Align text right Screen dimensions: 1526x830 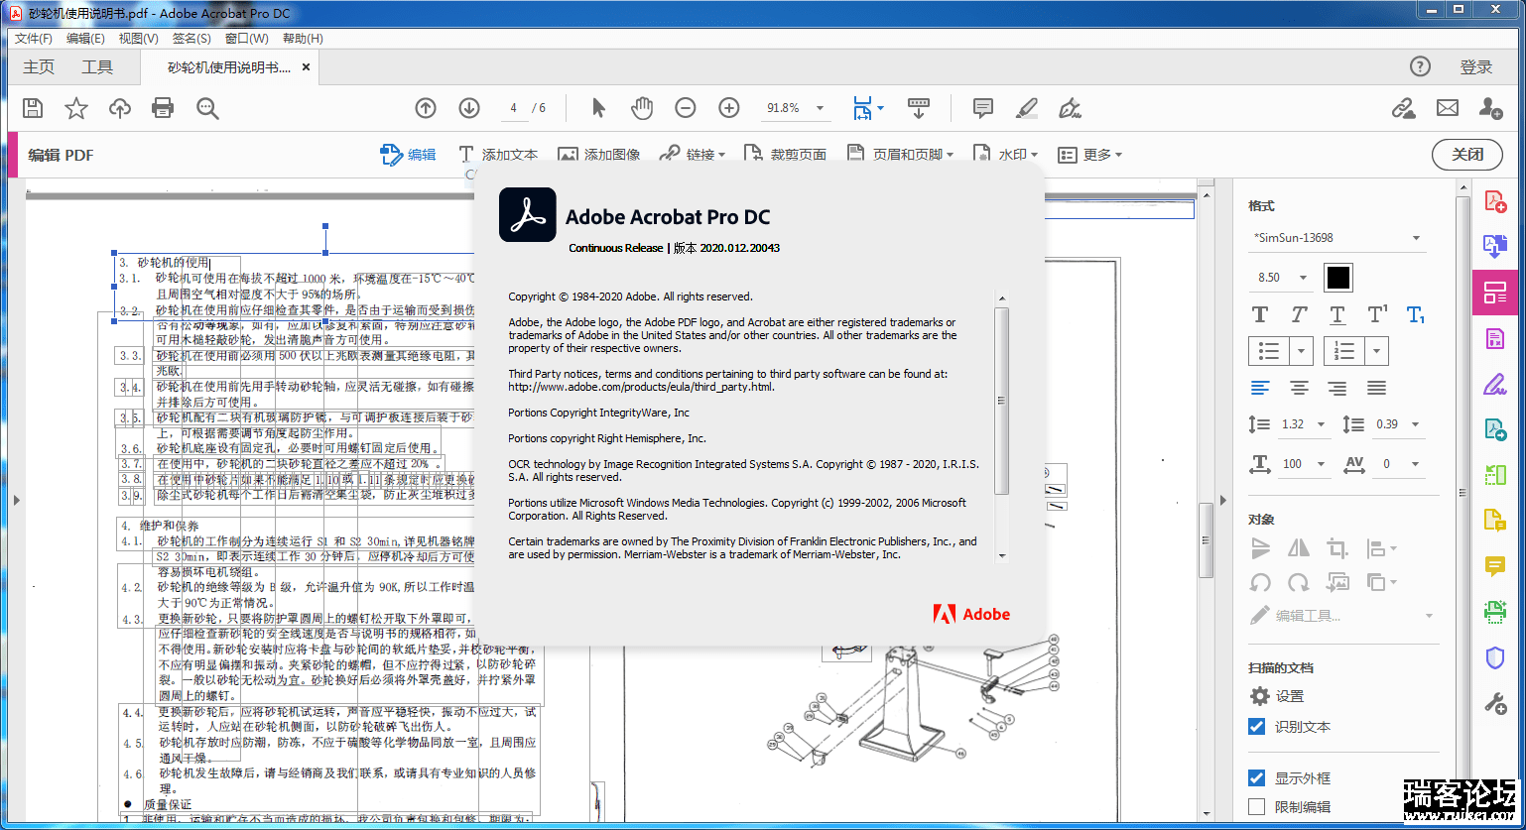point(1337,388)
